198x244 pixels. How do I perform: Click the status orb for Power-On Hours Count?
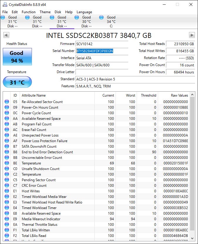(x=7, y=107)
